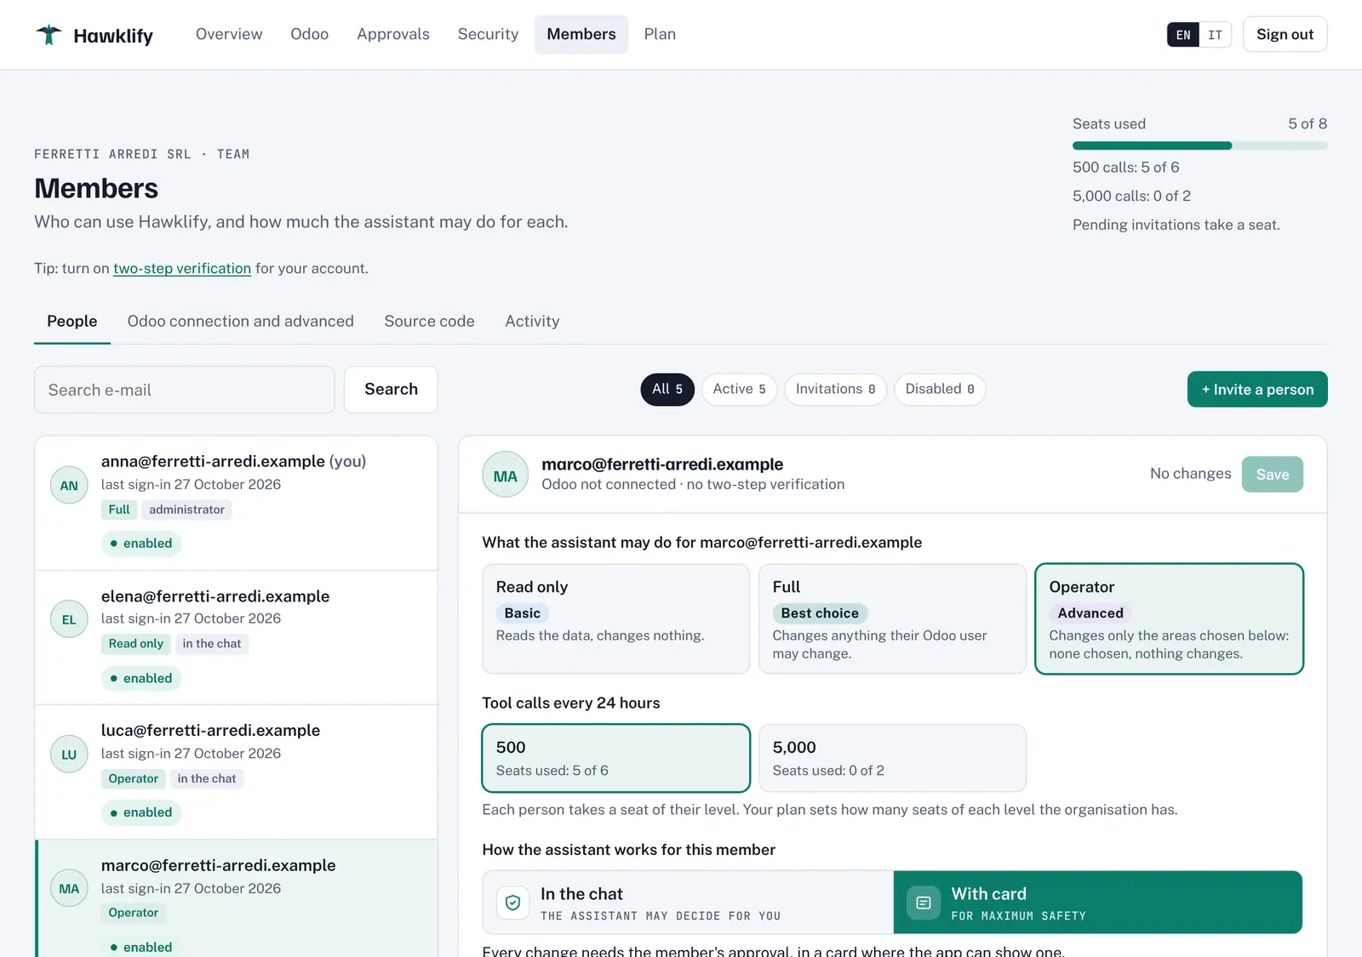Viewport: 1362px width, 957px height.
Task: Filter members by All 5
Action: [x=667, y=390]
